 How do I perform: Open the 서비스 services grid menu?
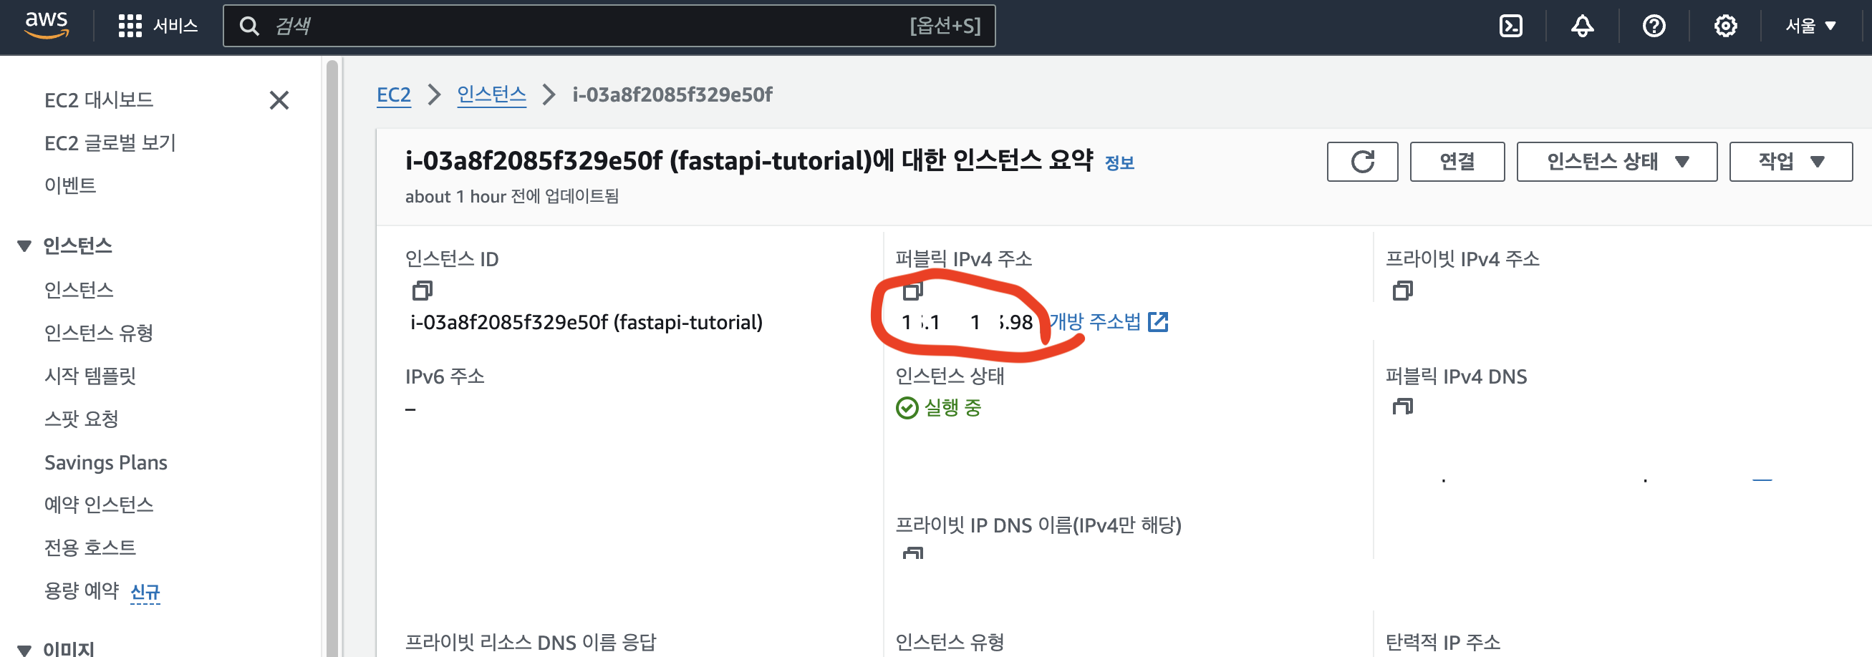(x=158, y=26)
